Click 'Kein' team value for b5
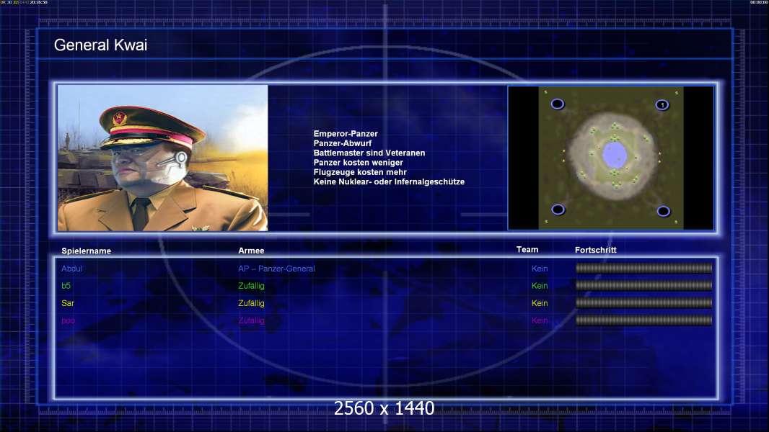This screenshot has height=432, width=769. [x=540, y=286]
